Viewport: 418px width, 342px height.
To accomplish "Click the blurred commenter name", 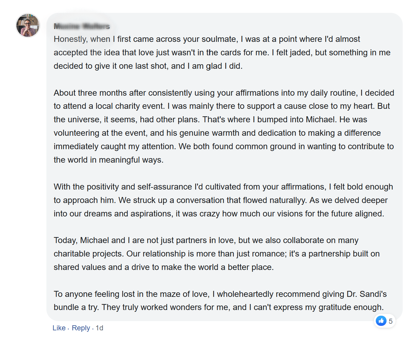I will [x=82, y=26].
